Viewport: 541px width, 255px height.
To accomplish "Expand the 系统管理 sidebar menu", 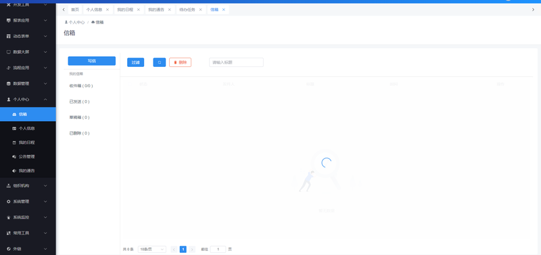I will (x=28, y=202).
